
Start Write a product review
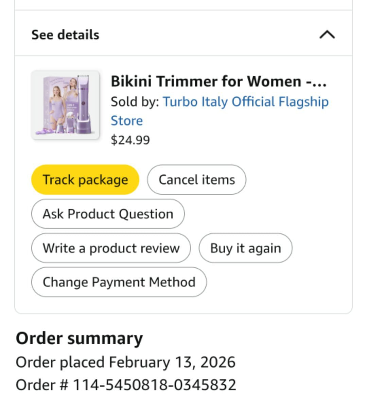(111, 248)
